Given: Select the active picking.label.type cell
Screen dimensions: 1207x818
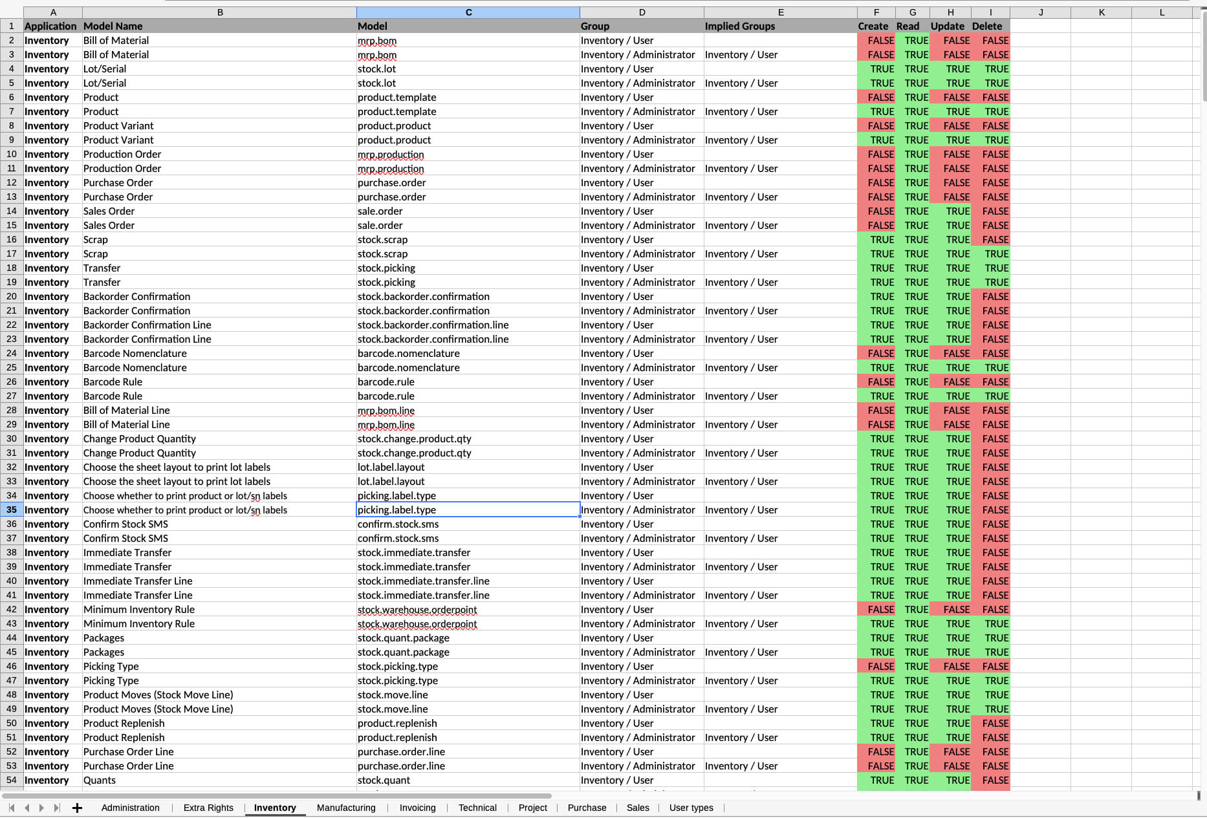Looking at the screenshot, I should pyautogui.click(x=467, y=510).
